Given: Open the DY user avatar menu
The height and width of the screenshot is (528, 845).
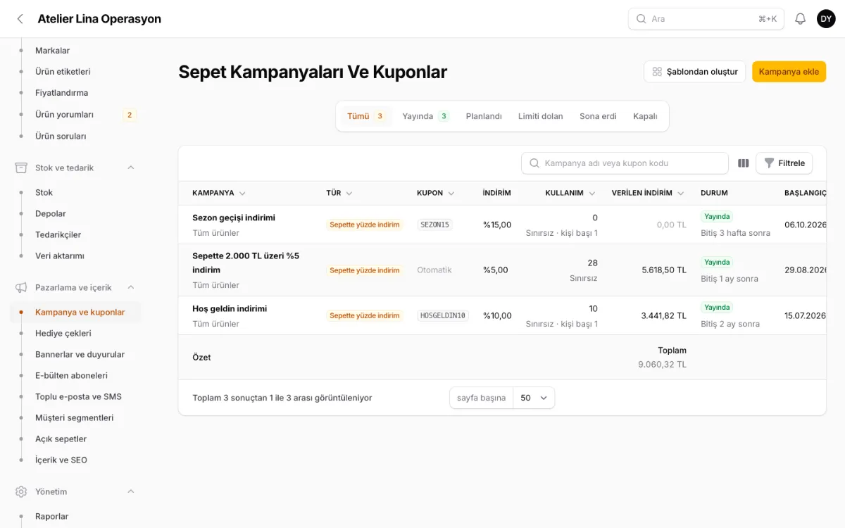Looking at the screenshot, I should pyautogui.click(x=826, y=19).
